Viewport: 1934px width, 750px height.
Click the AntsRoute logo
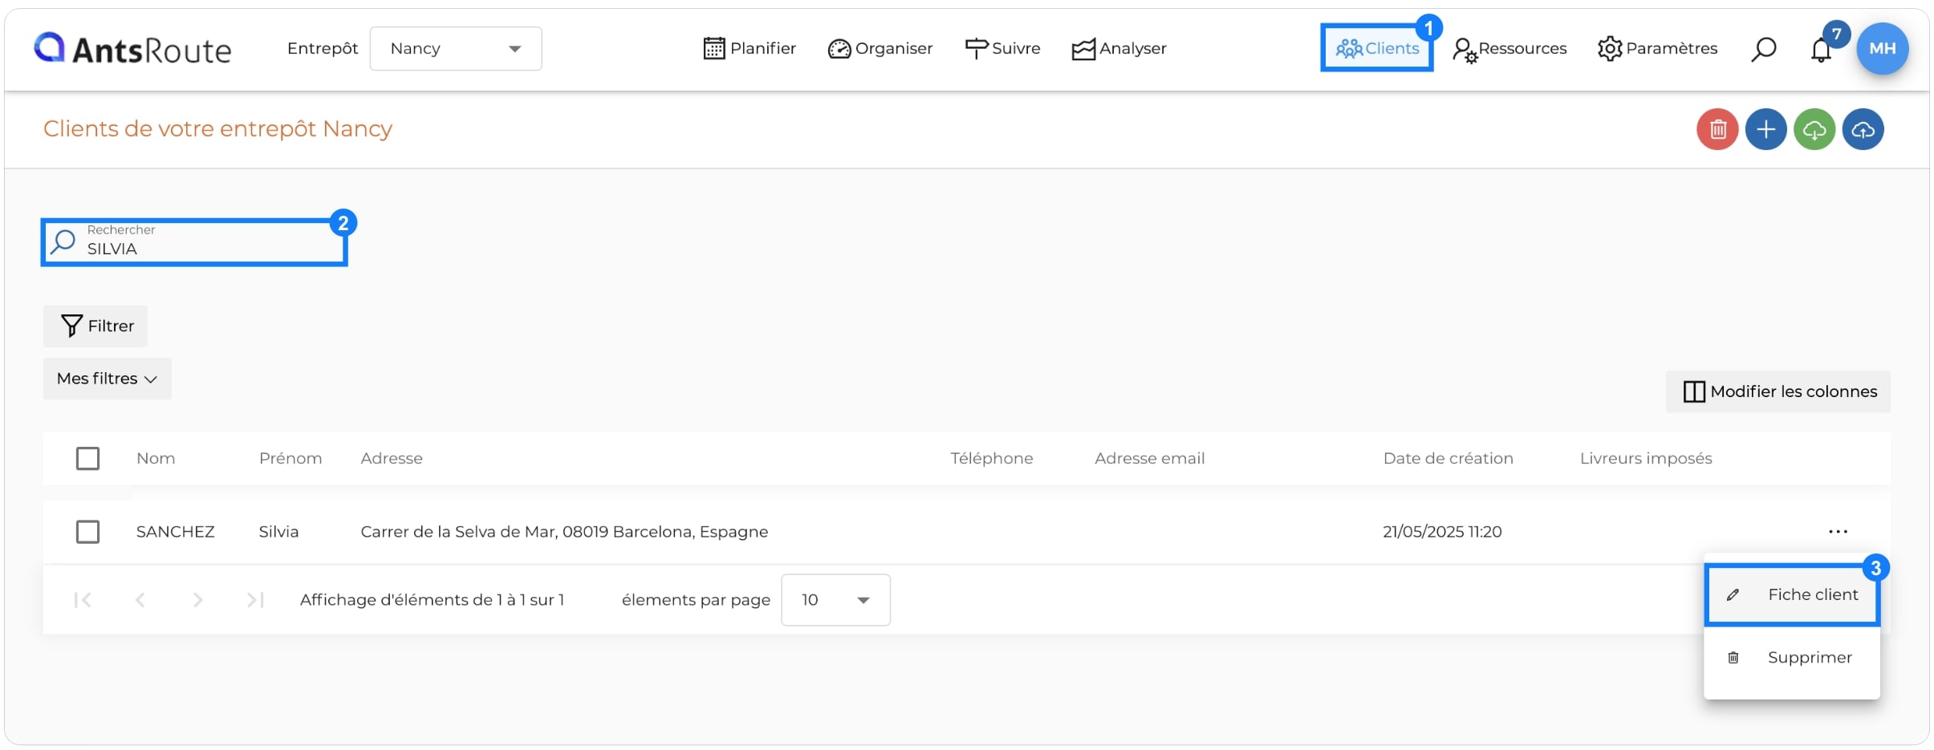(132, 49)
